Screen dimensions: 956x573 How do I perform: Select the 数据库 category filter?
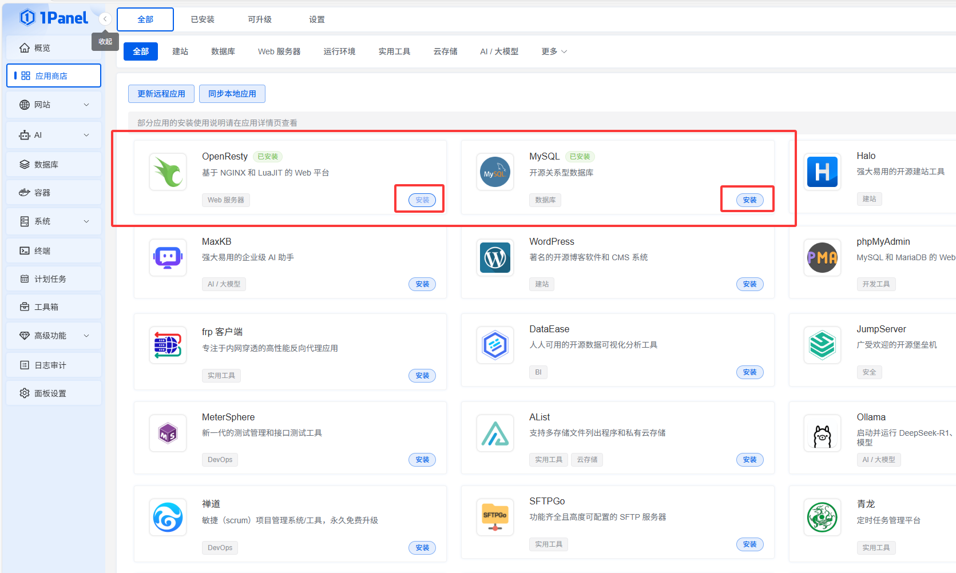(x=223, y=51)
